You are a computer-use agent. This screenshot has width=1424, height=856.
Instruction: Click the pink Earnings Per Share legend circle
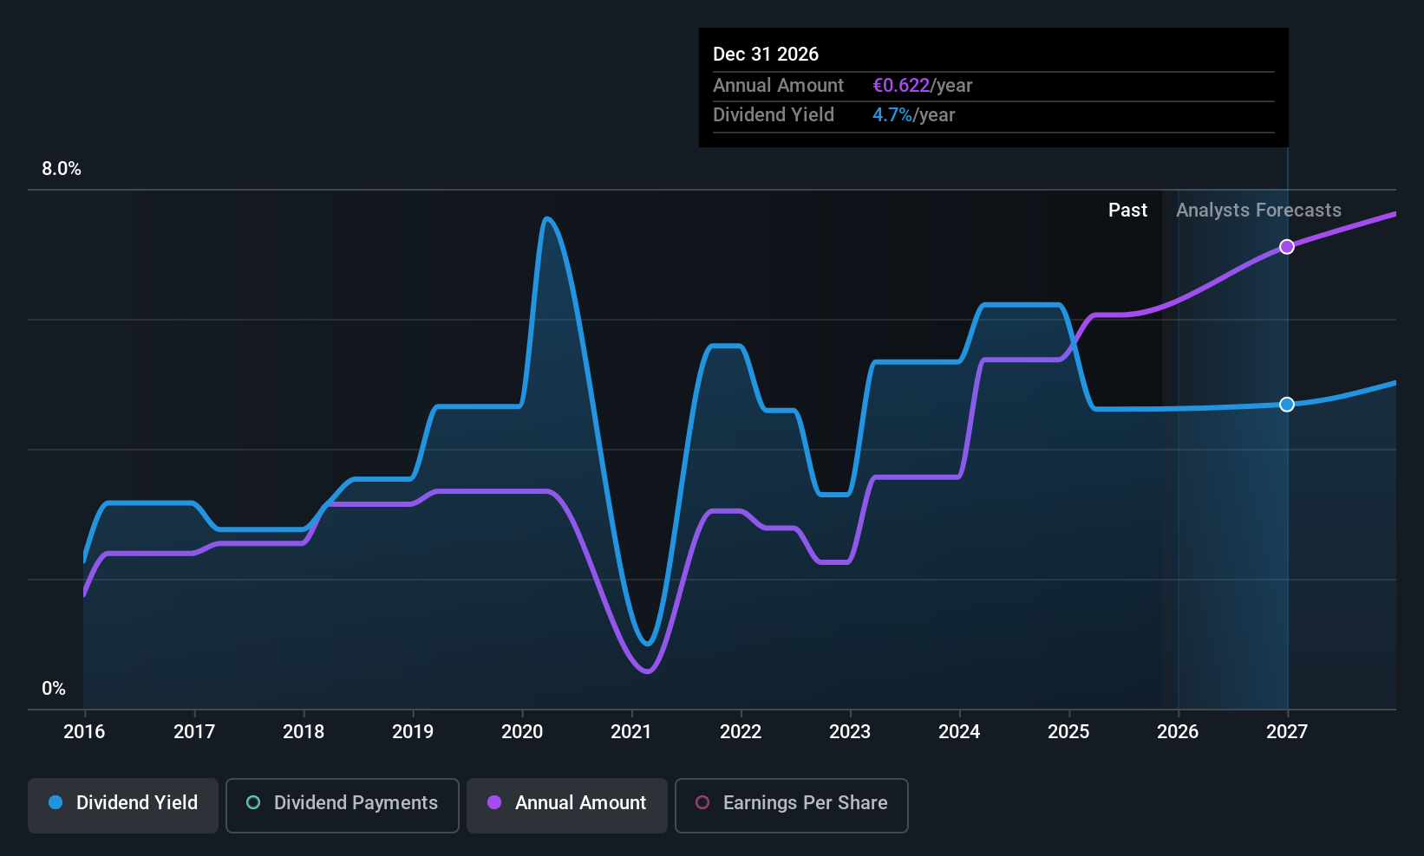702,803
